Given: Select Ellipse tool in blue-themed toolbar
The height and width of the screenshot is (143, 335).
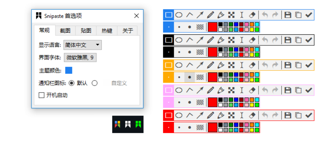Looking at the screenshot, I should coord(179,15).
